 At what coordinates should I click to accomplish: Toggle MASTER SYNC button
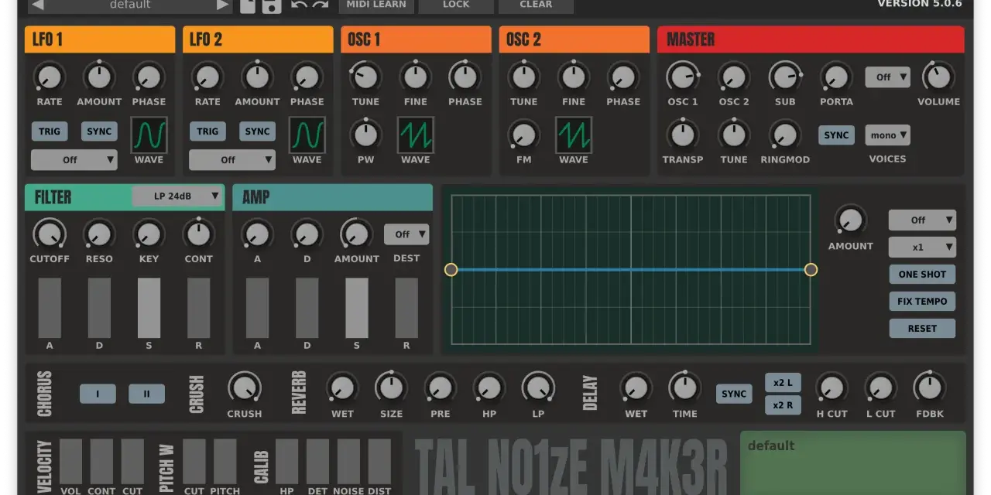[x=836, y=135]
